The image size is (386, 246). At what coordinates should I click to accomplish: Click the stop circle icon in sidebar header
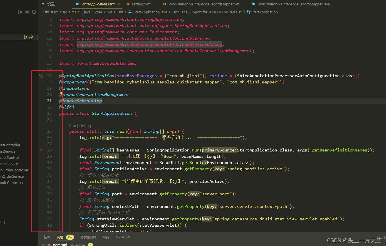click(x=27, y=12)
